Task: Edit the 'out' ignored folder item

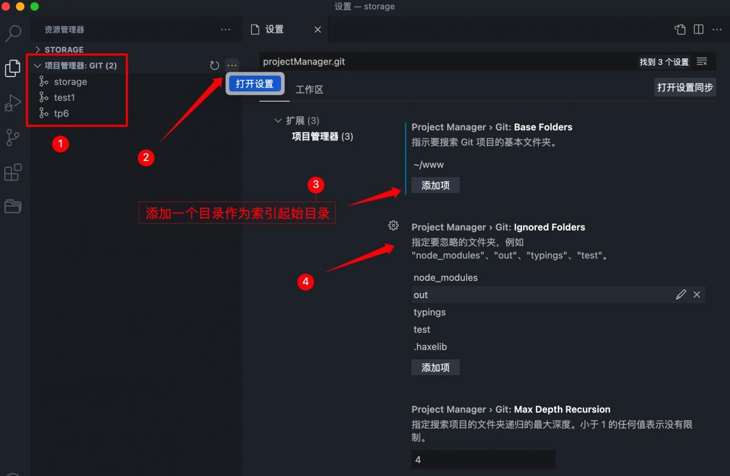Action: (x=681, y=294)
